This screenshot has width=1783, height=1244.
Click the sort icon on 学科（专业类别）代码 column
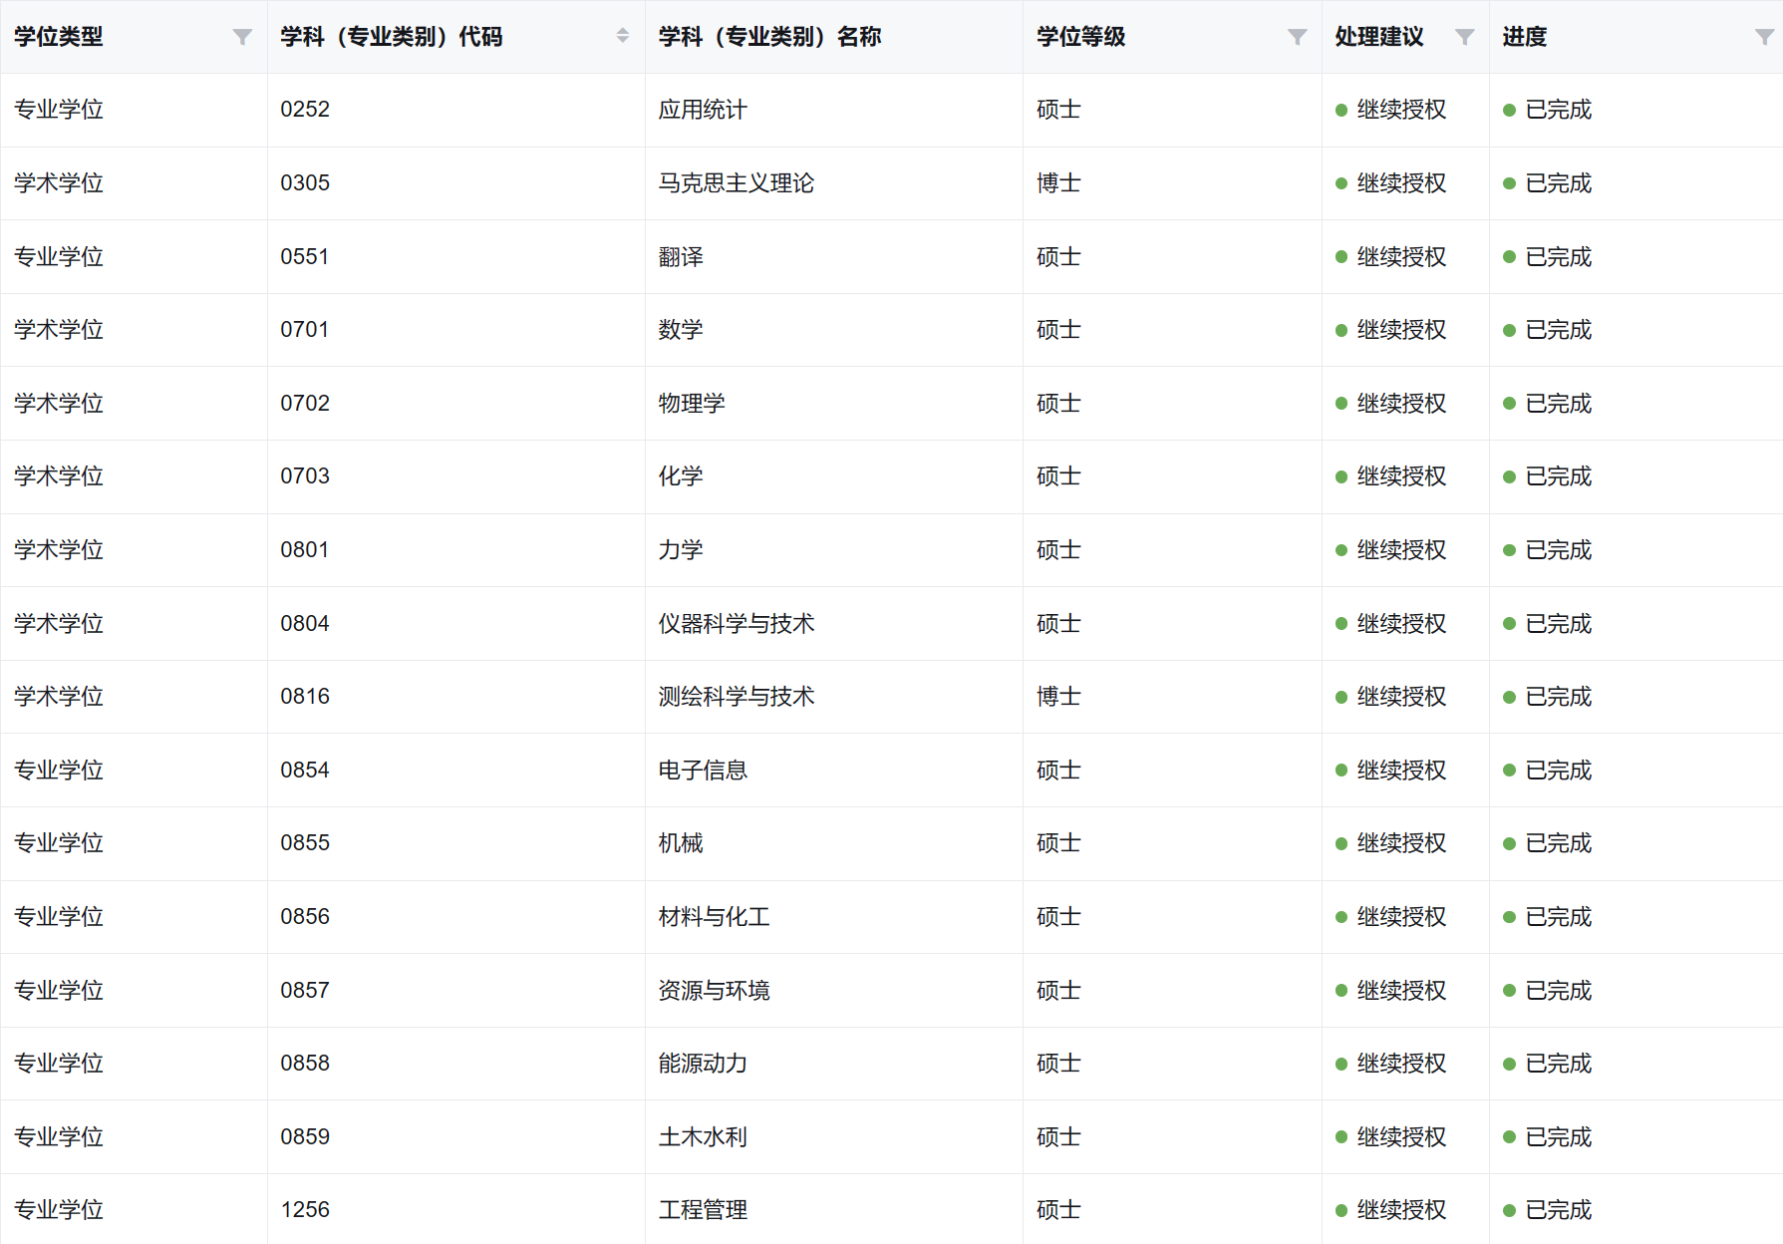[623, 37]
